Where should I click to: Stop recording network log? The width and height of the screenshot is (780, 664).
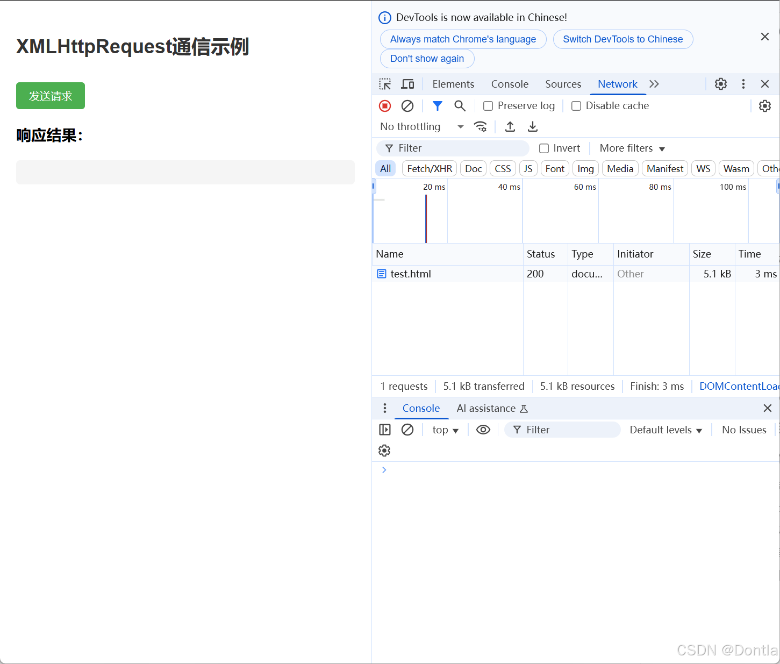coord(385,106)
